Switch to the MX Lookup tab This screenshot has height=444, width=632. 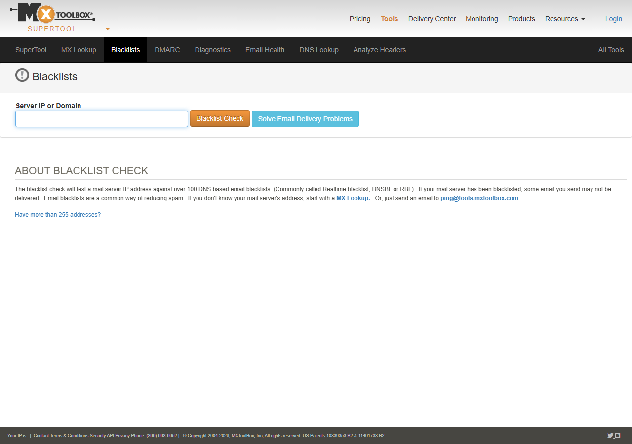click(79, 50)
